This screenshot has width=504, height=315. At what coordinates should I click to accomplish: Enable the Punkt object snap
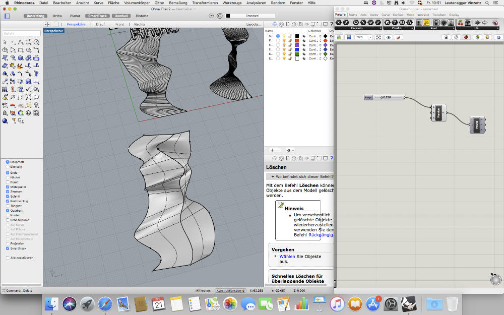8,182
